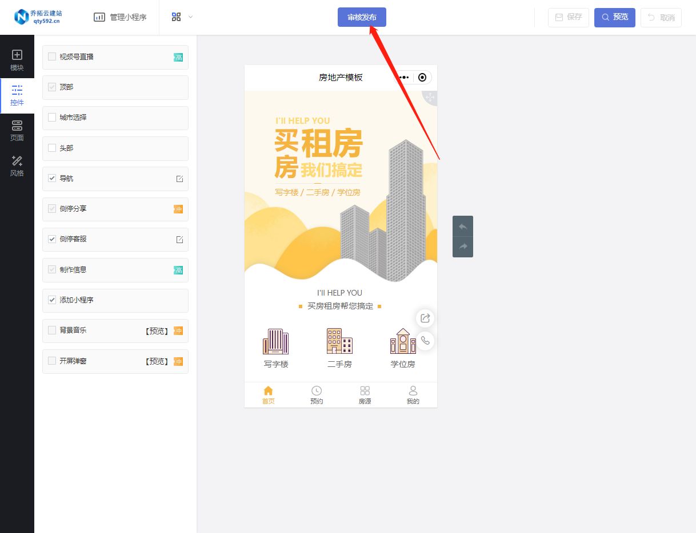Enable the 开屏弹窗 checkbox

pyautogui.click(x=52, y=361)
